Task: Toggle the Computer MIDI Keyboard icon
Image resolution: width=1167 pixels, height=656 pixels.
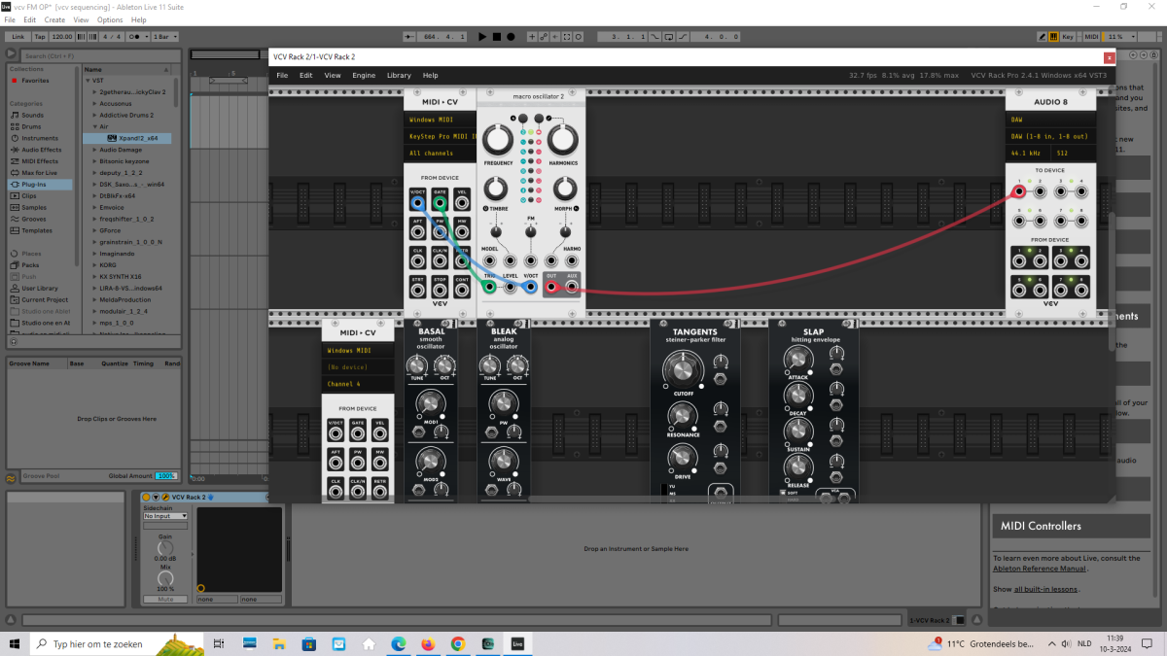Action: tap(1054, 36)
